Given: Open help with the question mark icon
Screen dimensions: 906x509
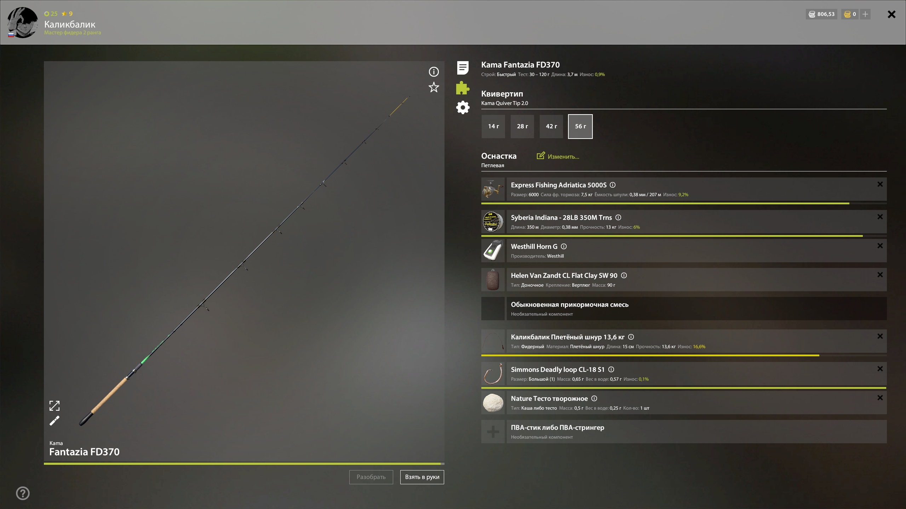Looking at the screenshot, I should point(23,493).
